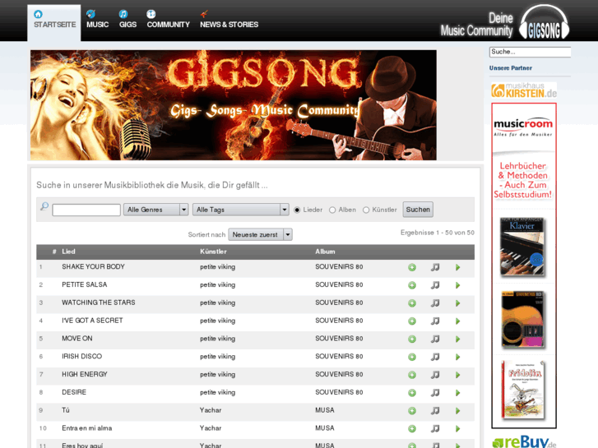Click green plus icon for MOVE ON

point(412,339)
